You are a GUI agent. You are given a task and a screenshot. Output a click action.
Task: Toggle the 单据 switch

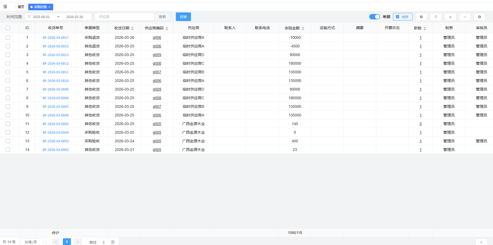(x=374, y=17)
